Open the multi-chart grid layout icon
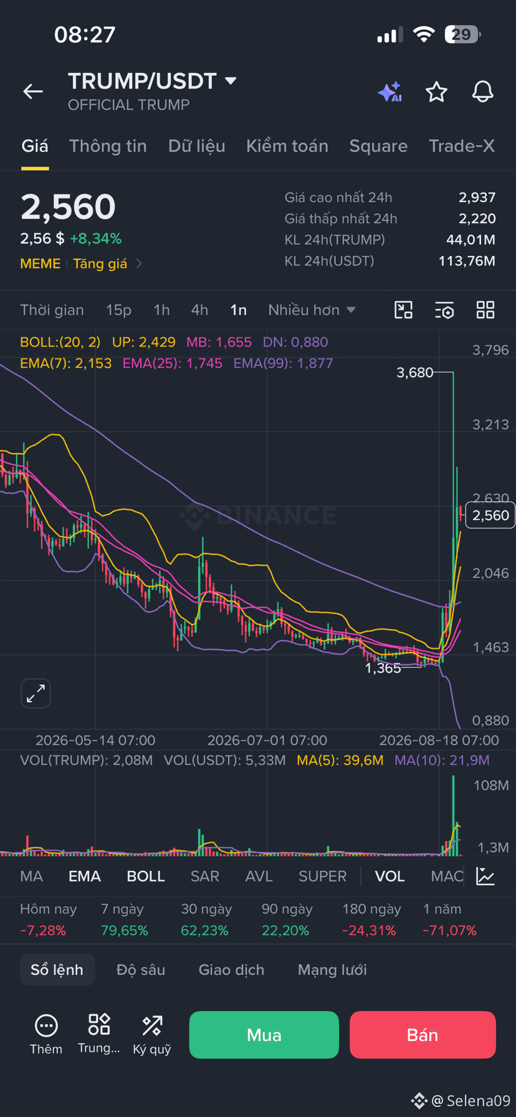The image size is (516, 1117). click(x=485, y=310)
